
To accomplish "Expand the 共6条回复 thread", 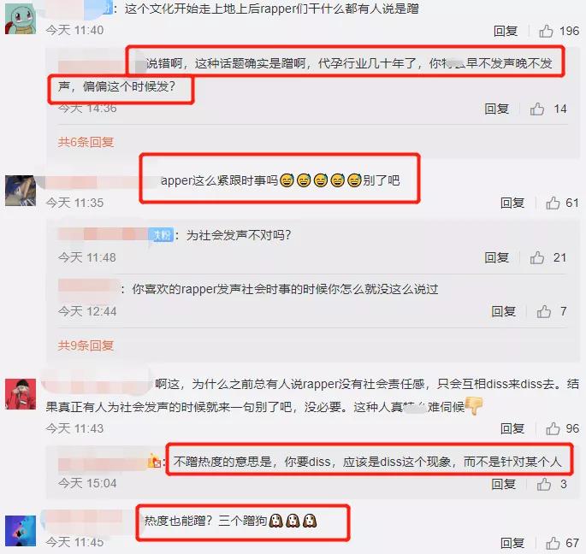I will (86, 142).
